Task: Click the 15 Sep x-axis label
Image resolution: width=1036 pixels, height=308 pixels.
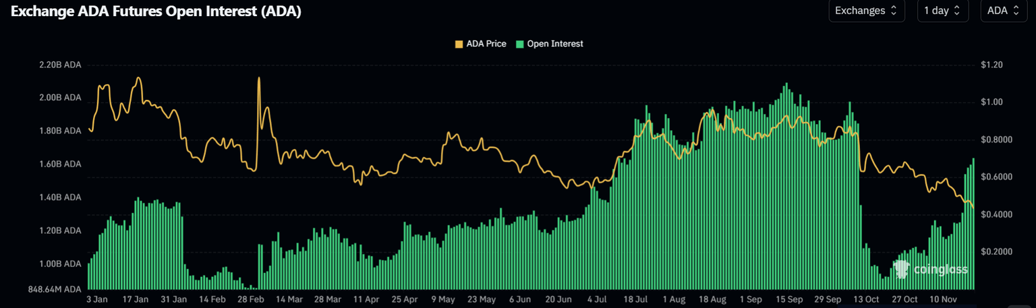Action: click(x=788, y=299)
